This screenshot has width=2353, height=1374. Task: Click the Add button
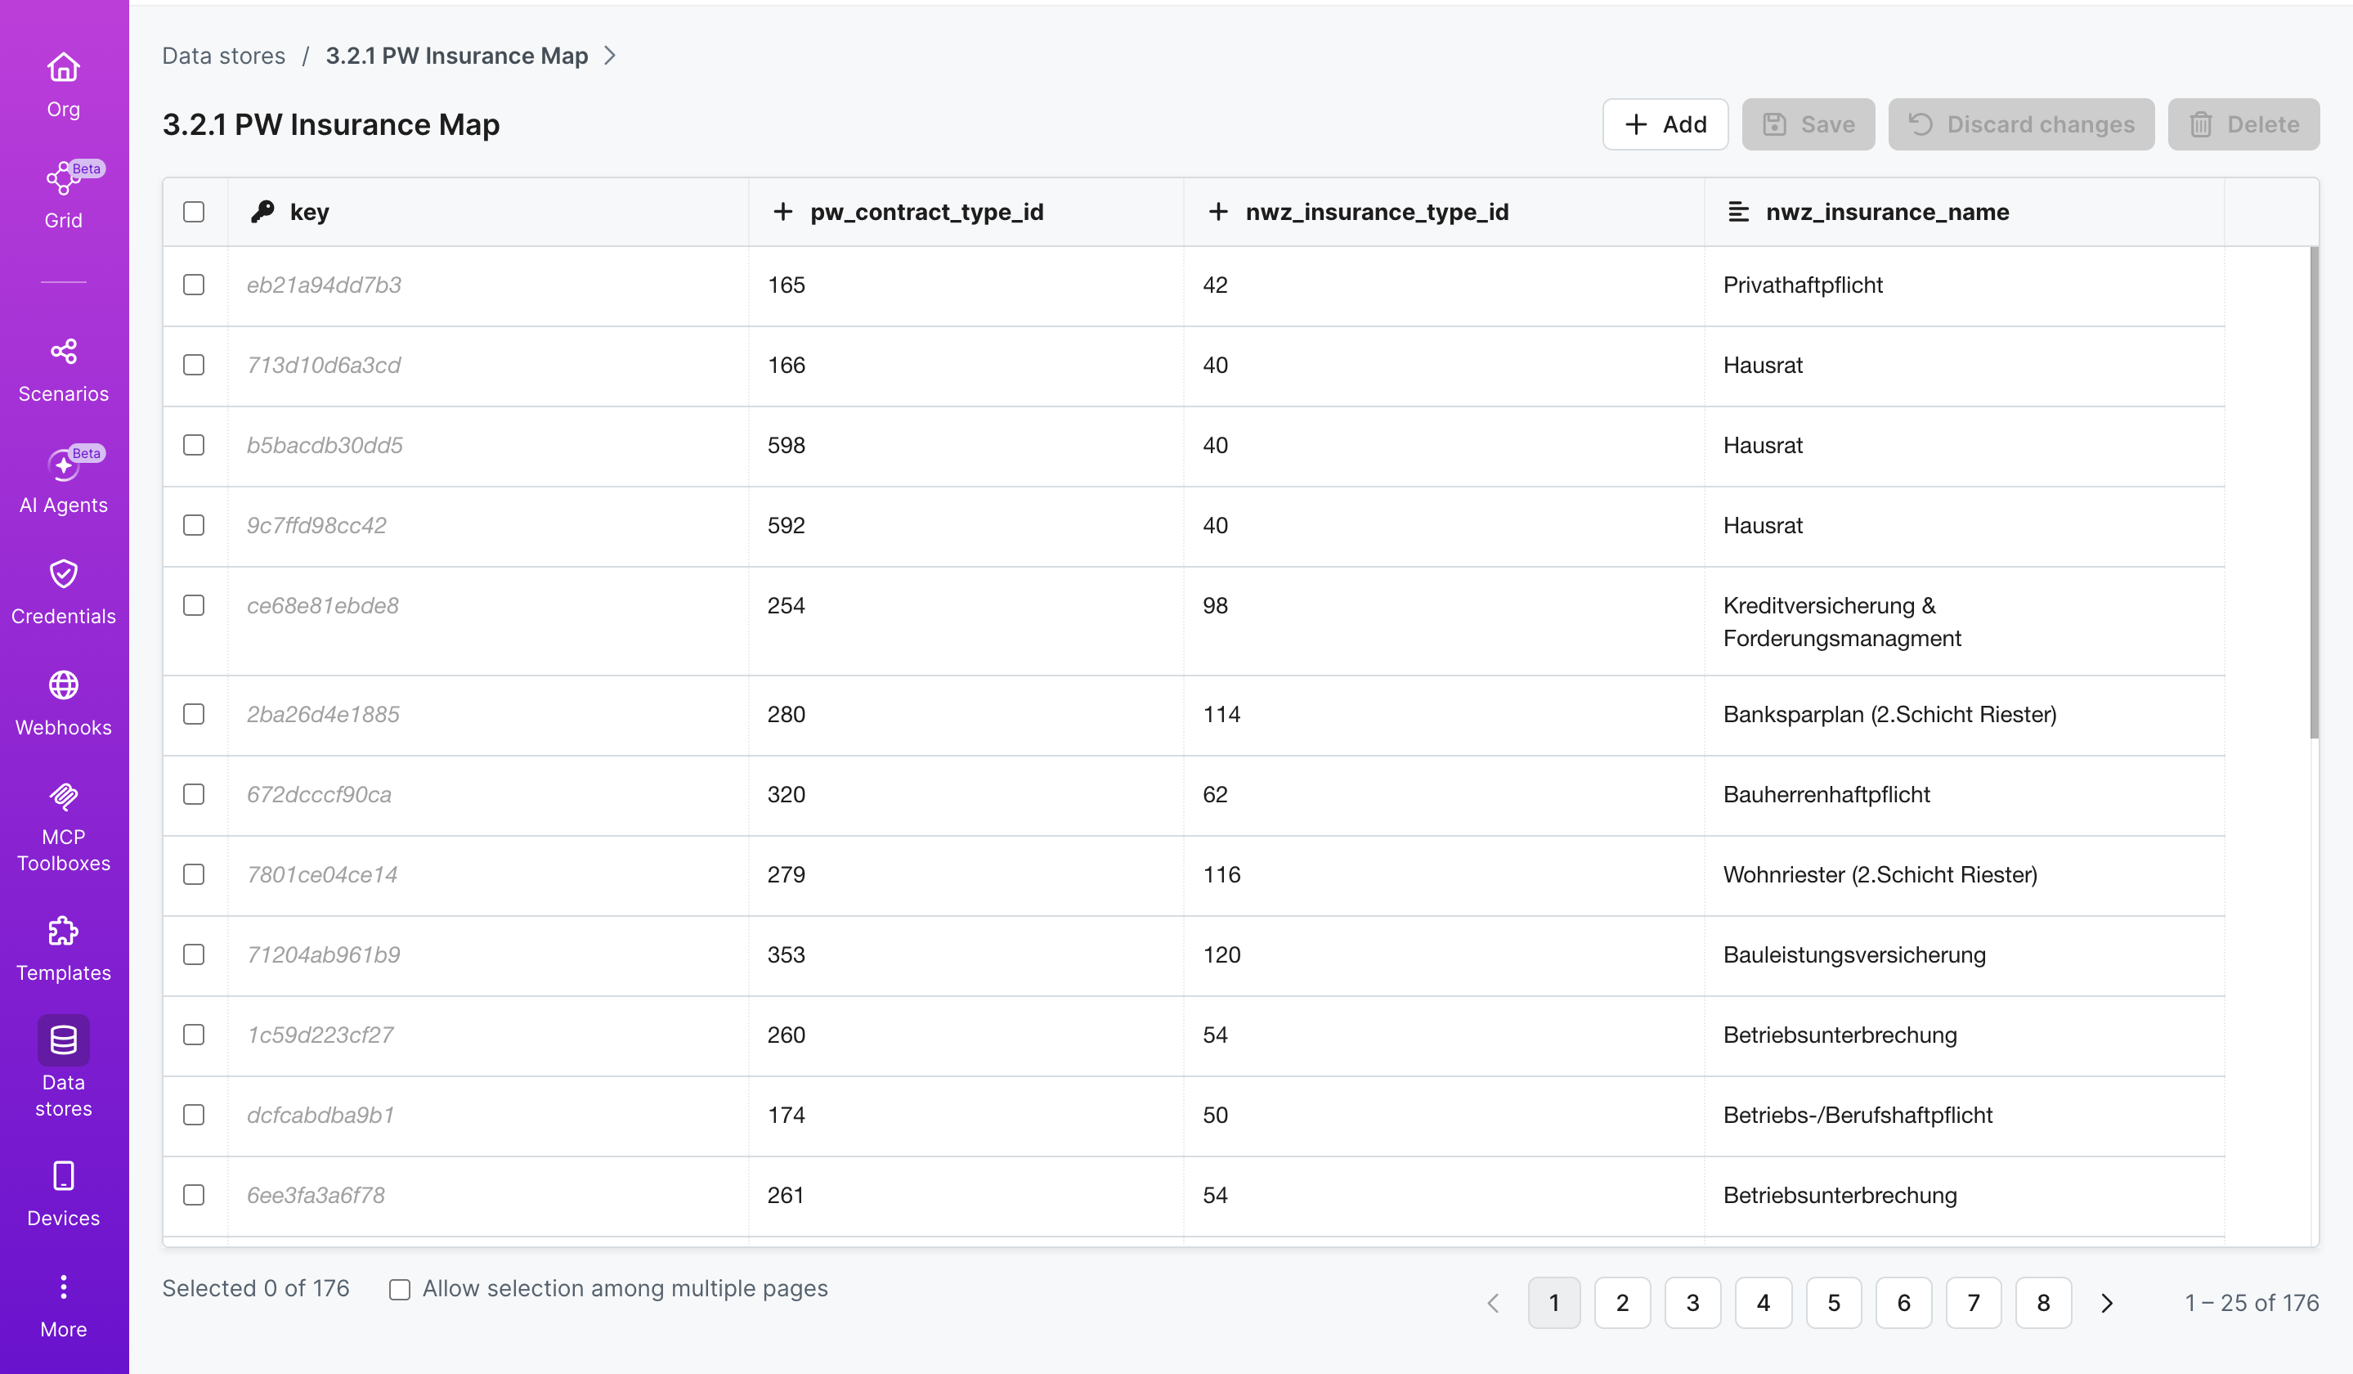(1665, 124)
